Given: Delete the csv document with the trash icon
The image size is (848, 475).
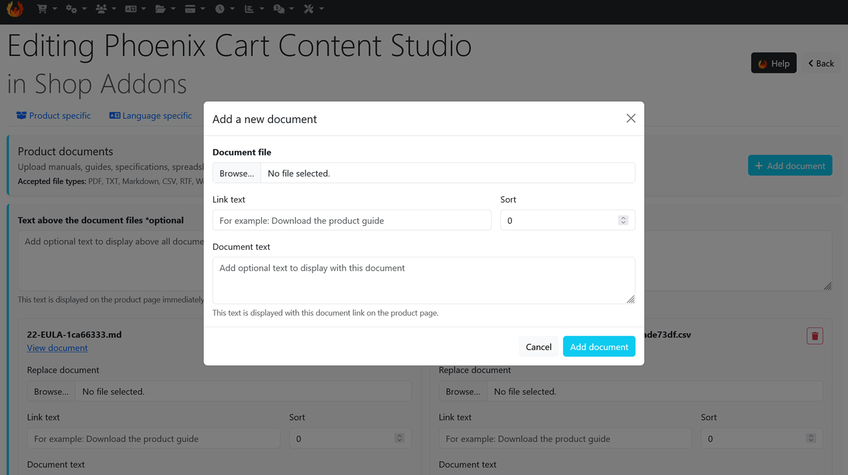Looking at the screenshot, I should click(815, 336).
